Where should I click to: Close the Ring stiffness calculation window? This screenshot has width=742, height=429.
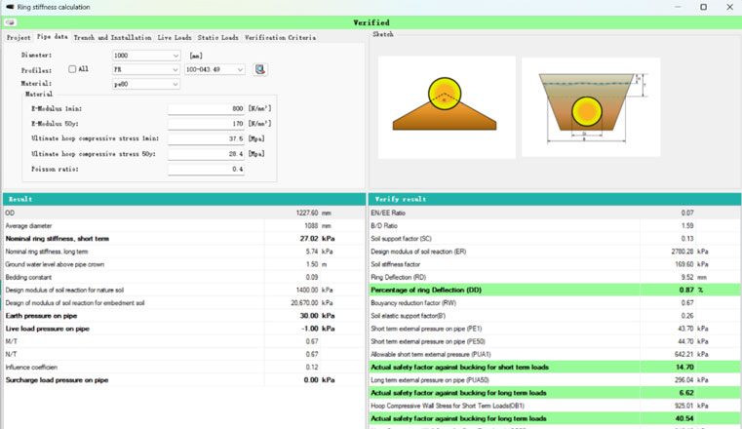click(x=729, y=7)
